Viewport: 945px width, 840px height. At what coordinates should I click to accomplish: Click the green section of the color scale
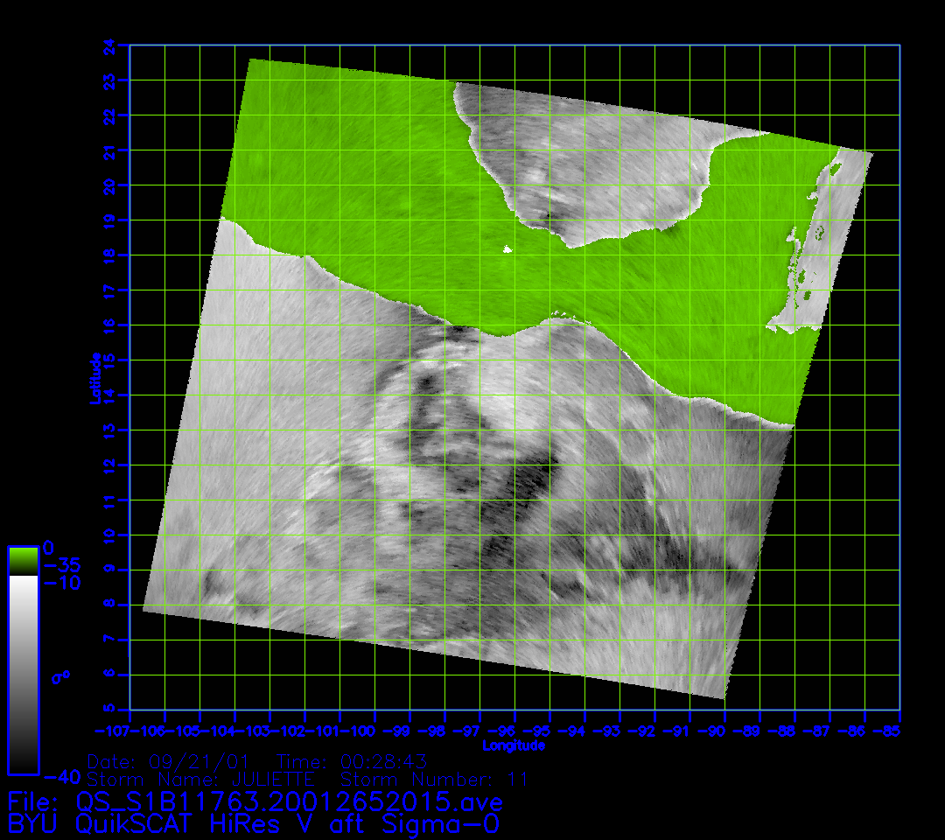point(23,560)
